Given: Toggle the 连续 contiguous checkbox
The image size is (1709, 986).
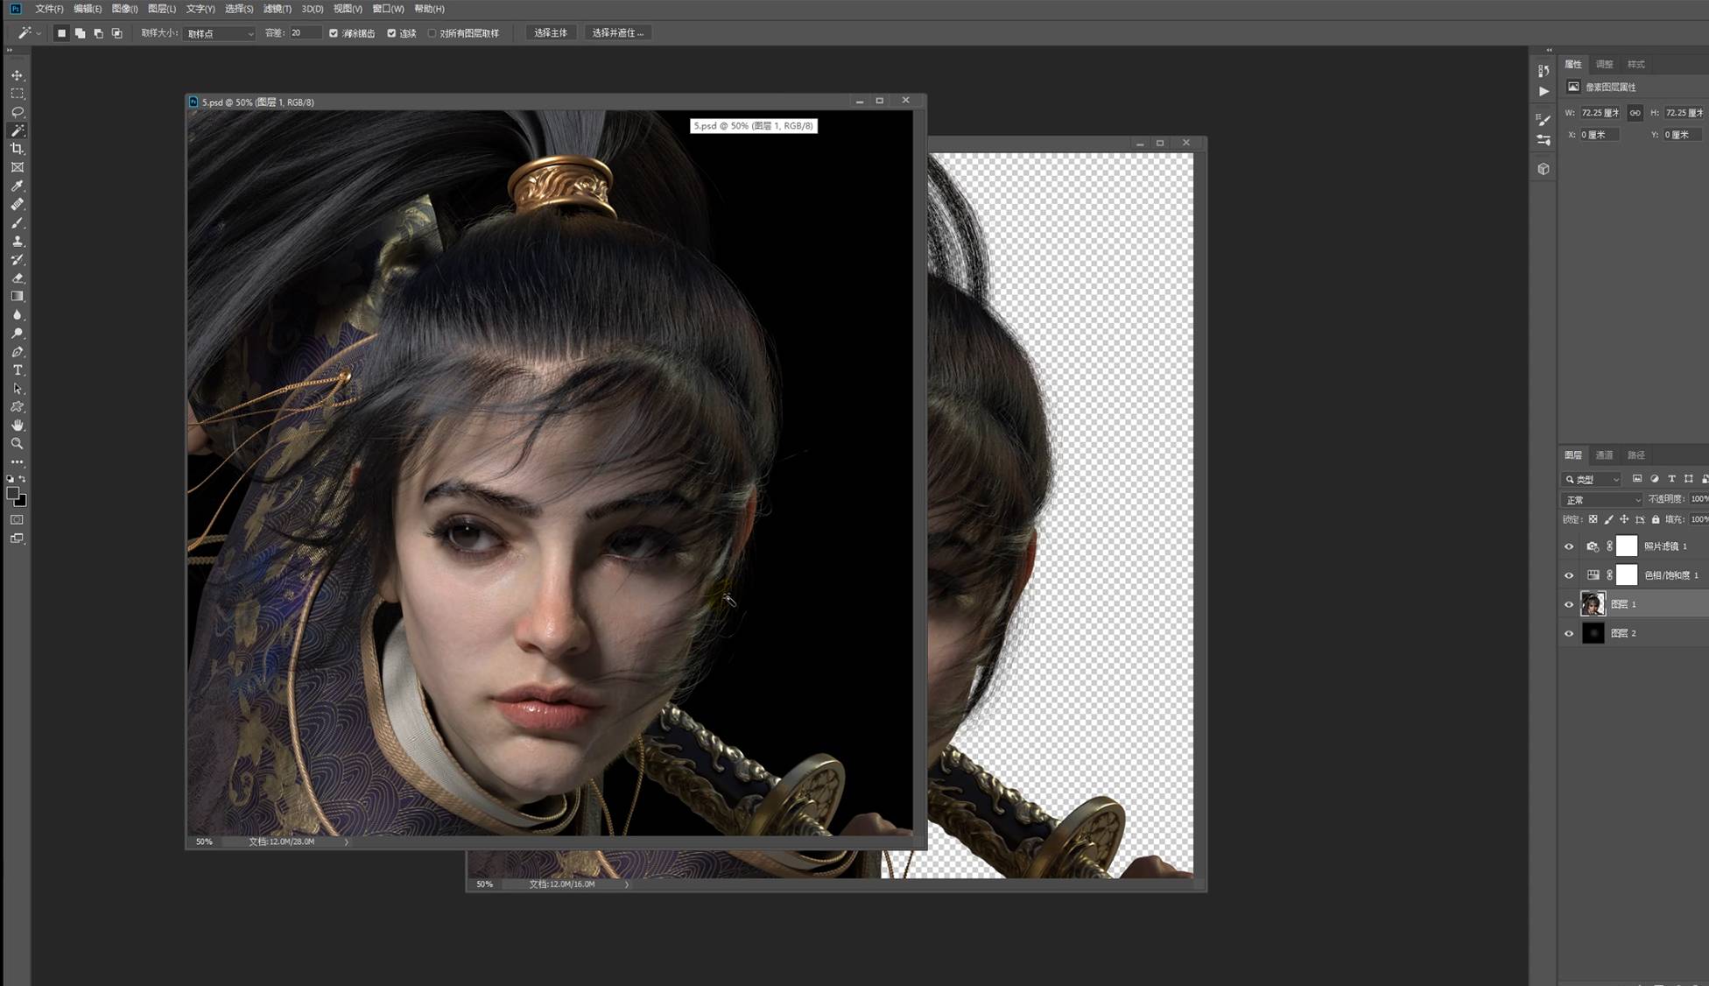Looking at the screenshot, I should pyautogui.click(x=391, y=33).
